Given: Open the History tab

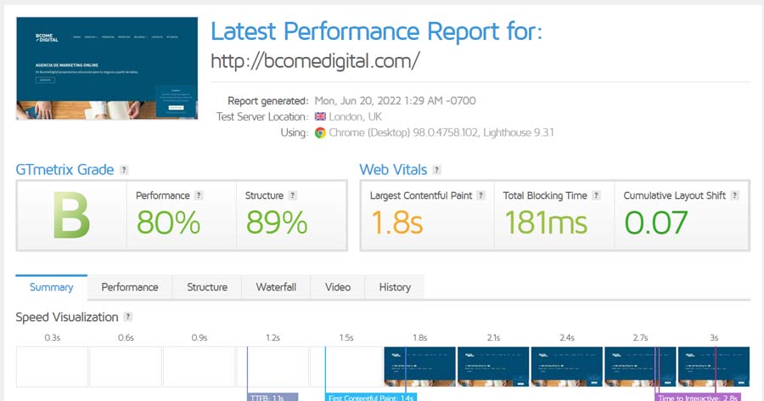Looking at the screenshot, I should pyautogui.click(x=395, y=287).
